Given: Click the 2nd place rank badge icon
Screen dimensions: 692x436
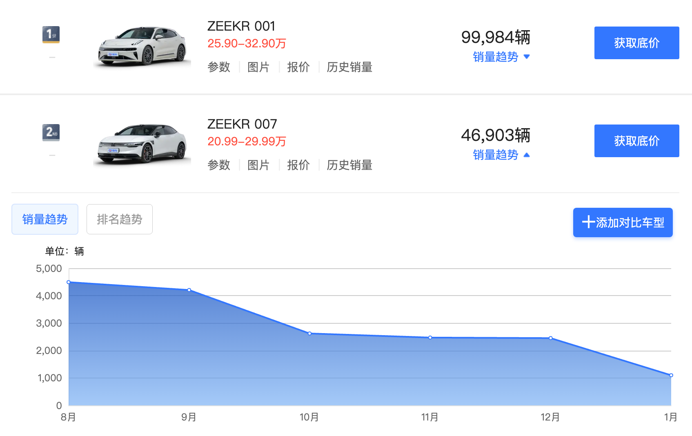Looking at the screenshot, I should click(51, 132).
